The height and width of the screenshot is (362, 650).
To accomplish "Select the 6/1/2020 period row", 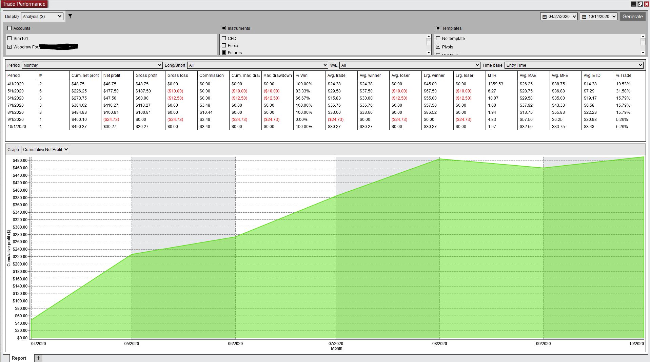I will (x=325, y=98).
